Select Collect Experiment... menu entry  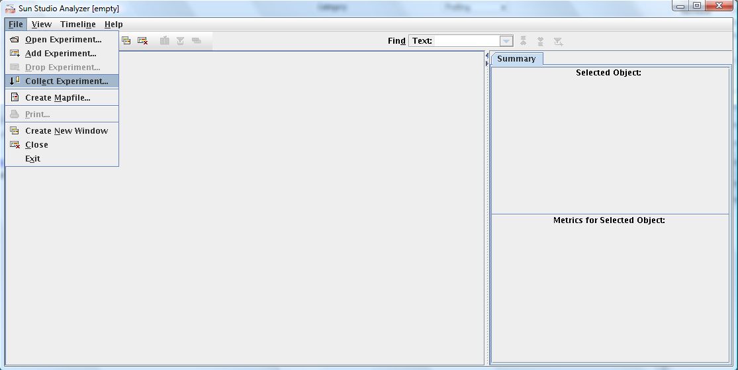(x=62, y=81)
